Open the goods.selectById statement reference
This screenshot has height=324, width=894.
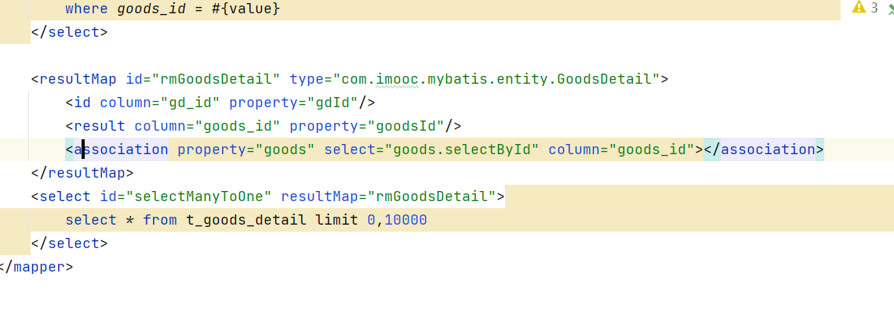click(x=461, y=149)
